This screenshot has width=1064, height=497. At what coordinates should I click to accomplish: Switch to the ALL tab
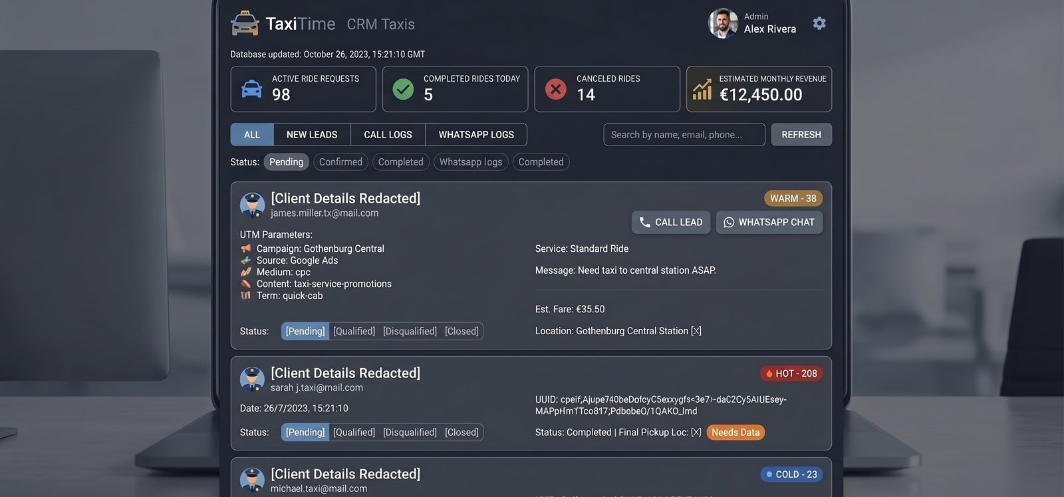click(x=252, y=134)
